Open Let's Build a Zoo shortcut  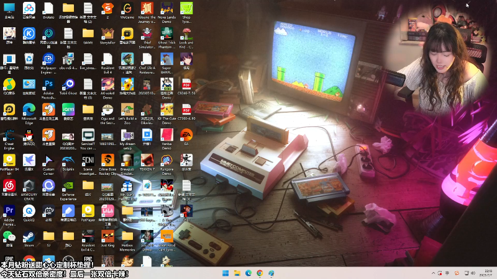click(x=127, y=114)
